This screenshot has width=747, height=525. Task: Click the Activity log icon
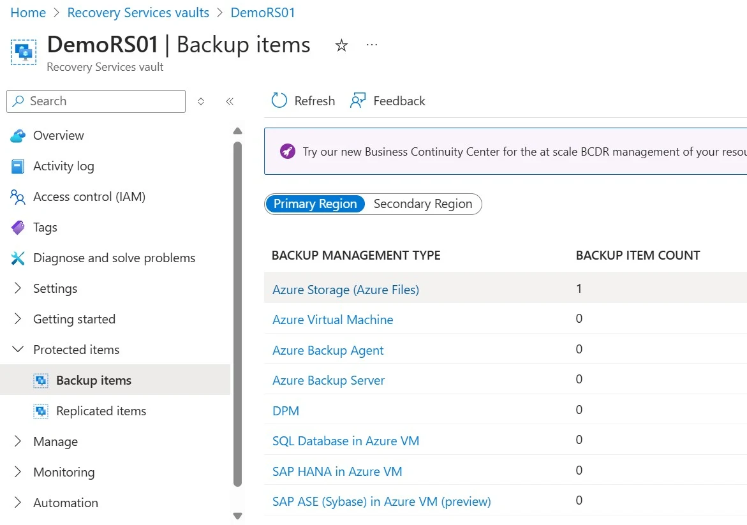coord(18,166)
